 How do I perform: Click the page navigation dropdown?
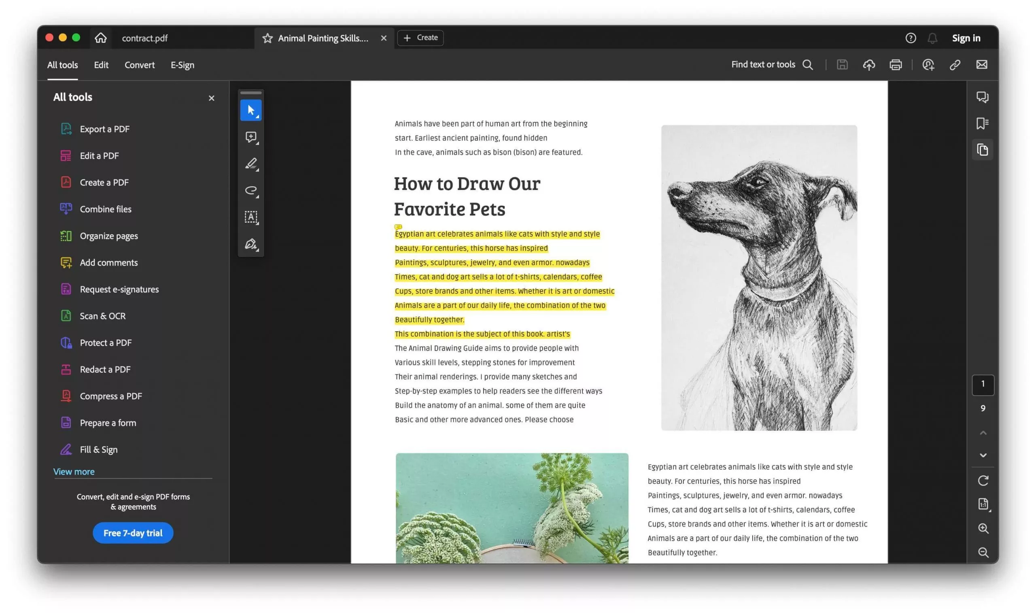982,384
